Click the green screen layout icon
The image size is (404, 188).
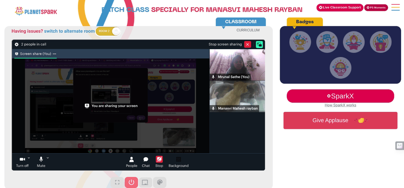click(259, 44)
